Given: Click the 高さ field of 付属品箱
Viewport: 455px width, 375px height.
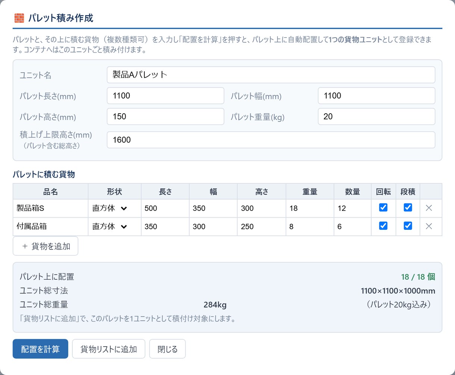Looking at the screenshot, I should [262, 226].
